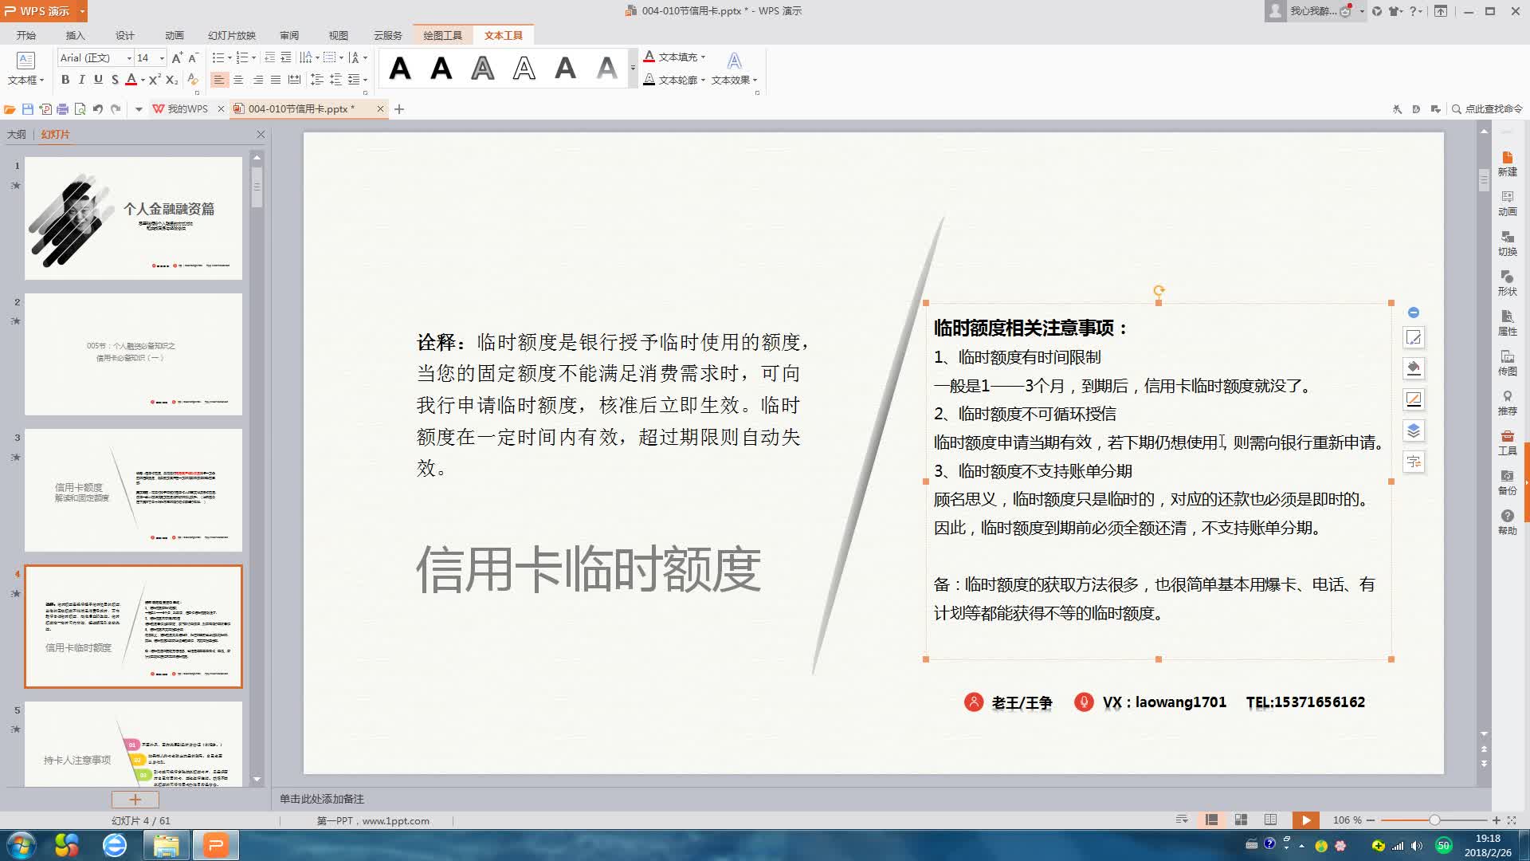The width and height of the screenshot is (1530, 861).
Task: Open the font name dropdown
Action: click(x=128, y=58)
